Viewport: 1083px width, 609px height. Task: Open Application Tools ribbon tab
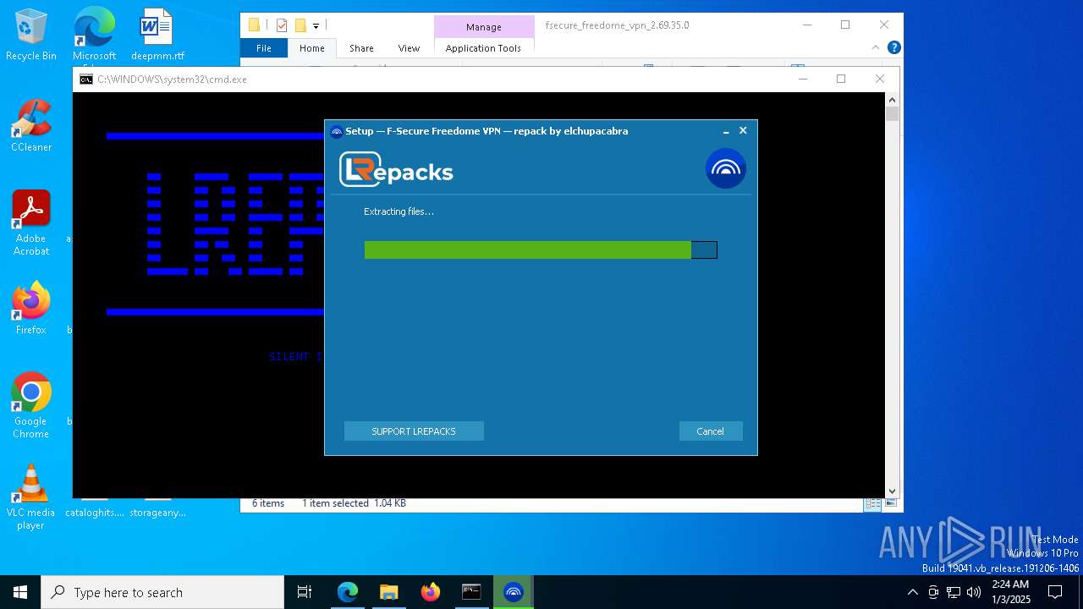(x=483, y=48)
